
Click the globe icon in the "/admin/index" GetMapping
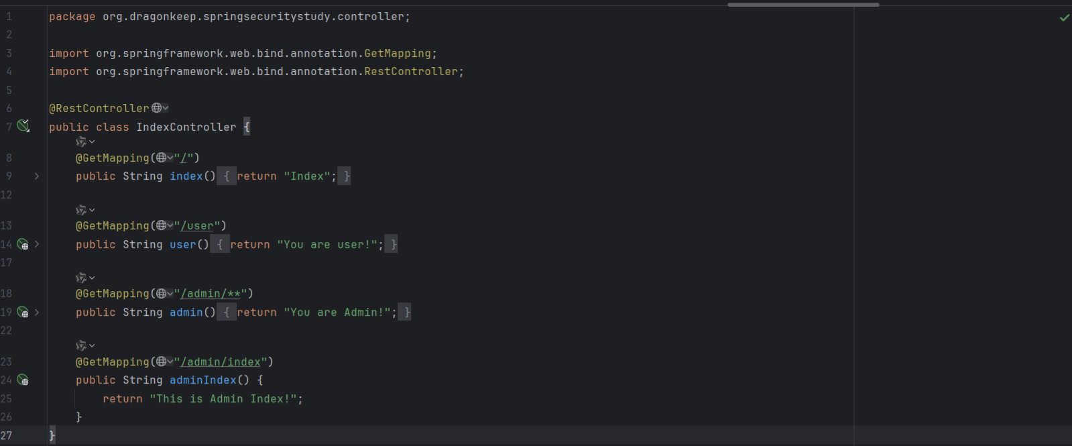pos(162,361)
